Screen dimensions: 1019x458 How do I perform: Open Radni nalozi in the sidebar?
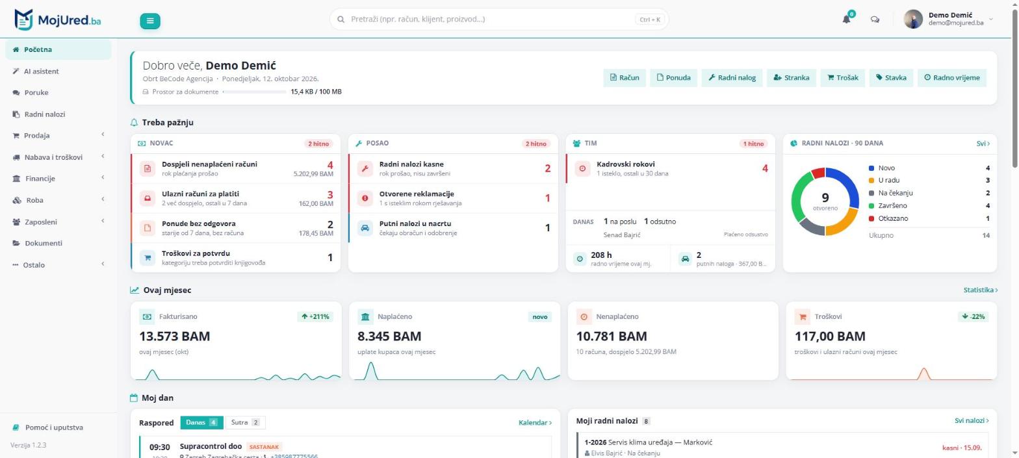(58, 114)
